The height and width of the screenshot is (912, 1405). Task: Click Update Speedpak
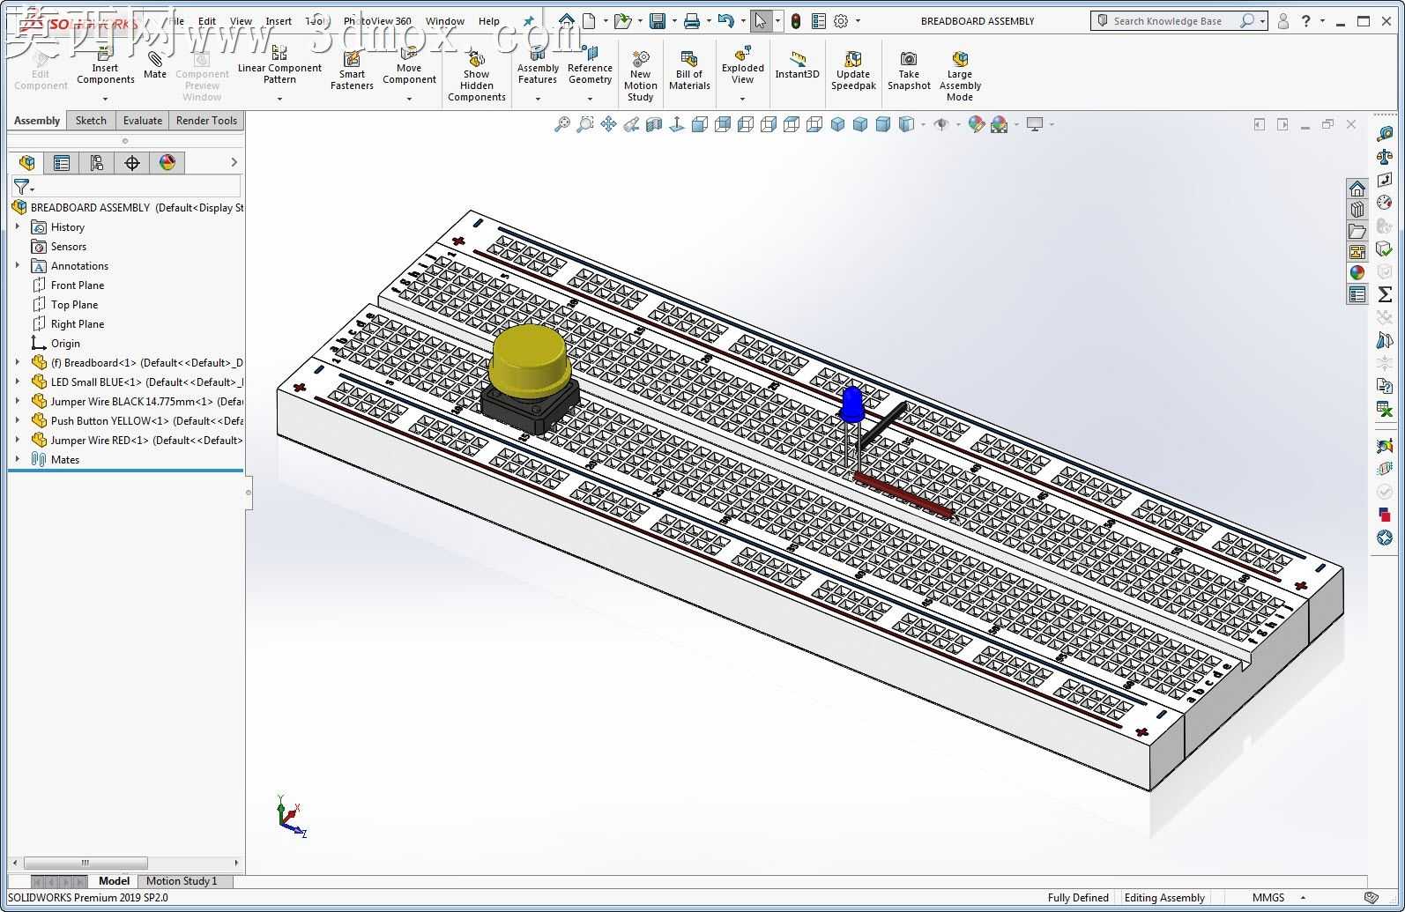853,70
